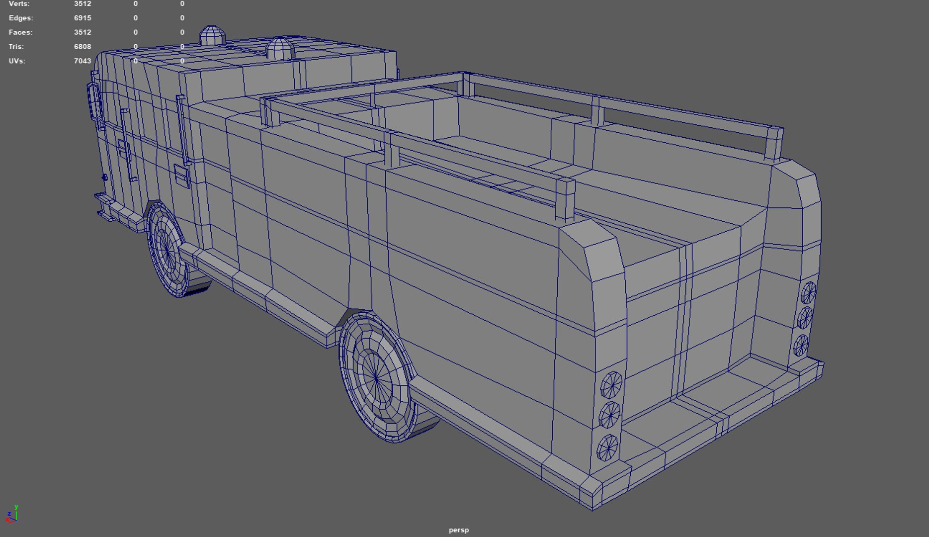Click the UVs: label in the HUD
929x537 pixels.
coord(17,61)
